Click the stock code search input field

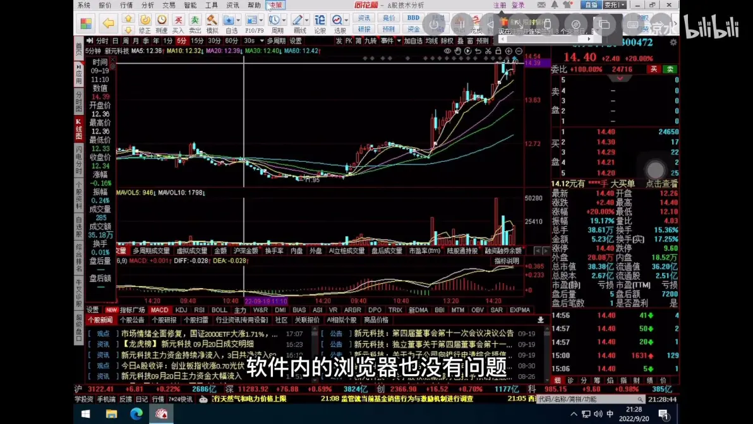pyautogui.click(x=590, y=399)
